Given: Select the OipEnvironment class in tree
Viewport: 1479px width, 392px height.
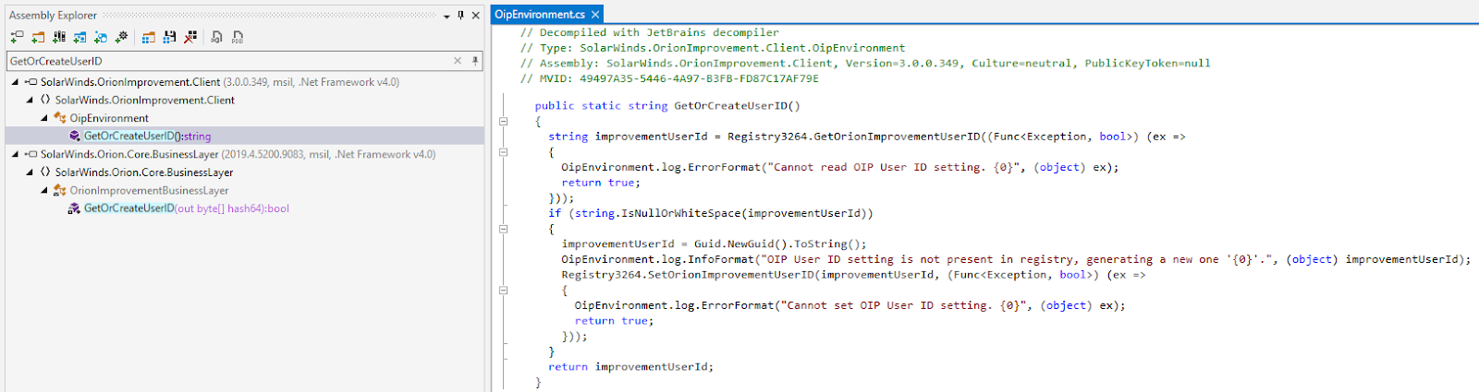Looking at the screenshot, I should coord(109,118).
